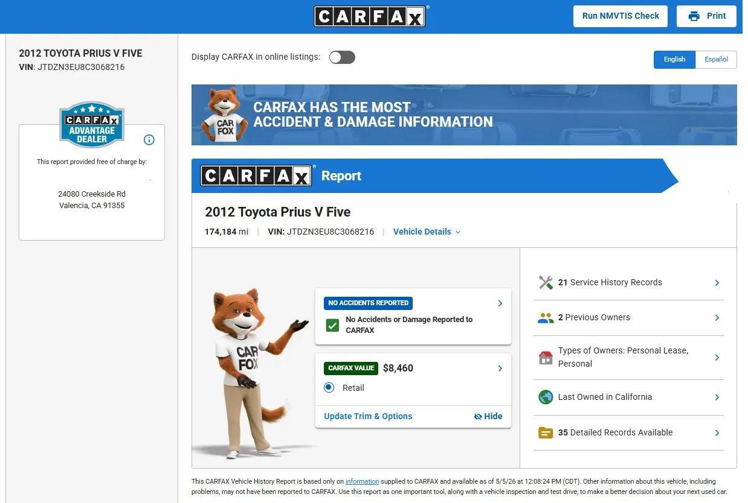This screenshot has height=503, width=748.
Task: Click the Run NMVTIS Check button
Action: click(621, 16)
